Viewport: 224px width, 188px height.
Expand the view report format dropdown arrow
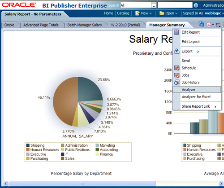coord(213,25)
